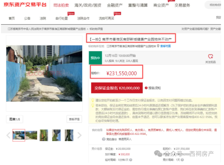Image resolution: width=224 pixels, height=165 pixels.
Task: Show next gallery thumbnails with right arrow
Action: tap(79, 135)
